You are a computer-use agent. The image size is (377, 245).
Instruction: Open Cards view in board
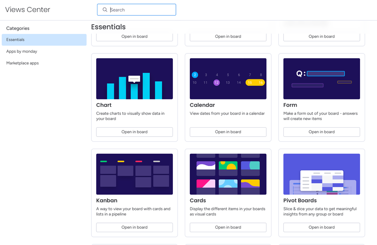tap(228, 227)
